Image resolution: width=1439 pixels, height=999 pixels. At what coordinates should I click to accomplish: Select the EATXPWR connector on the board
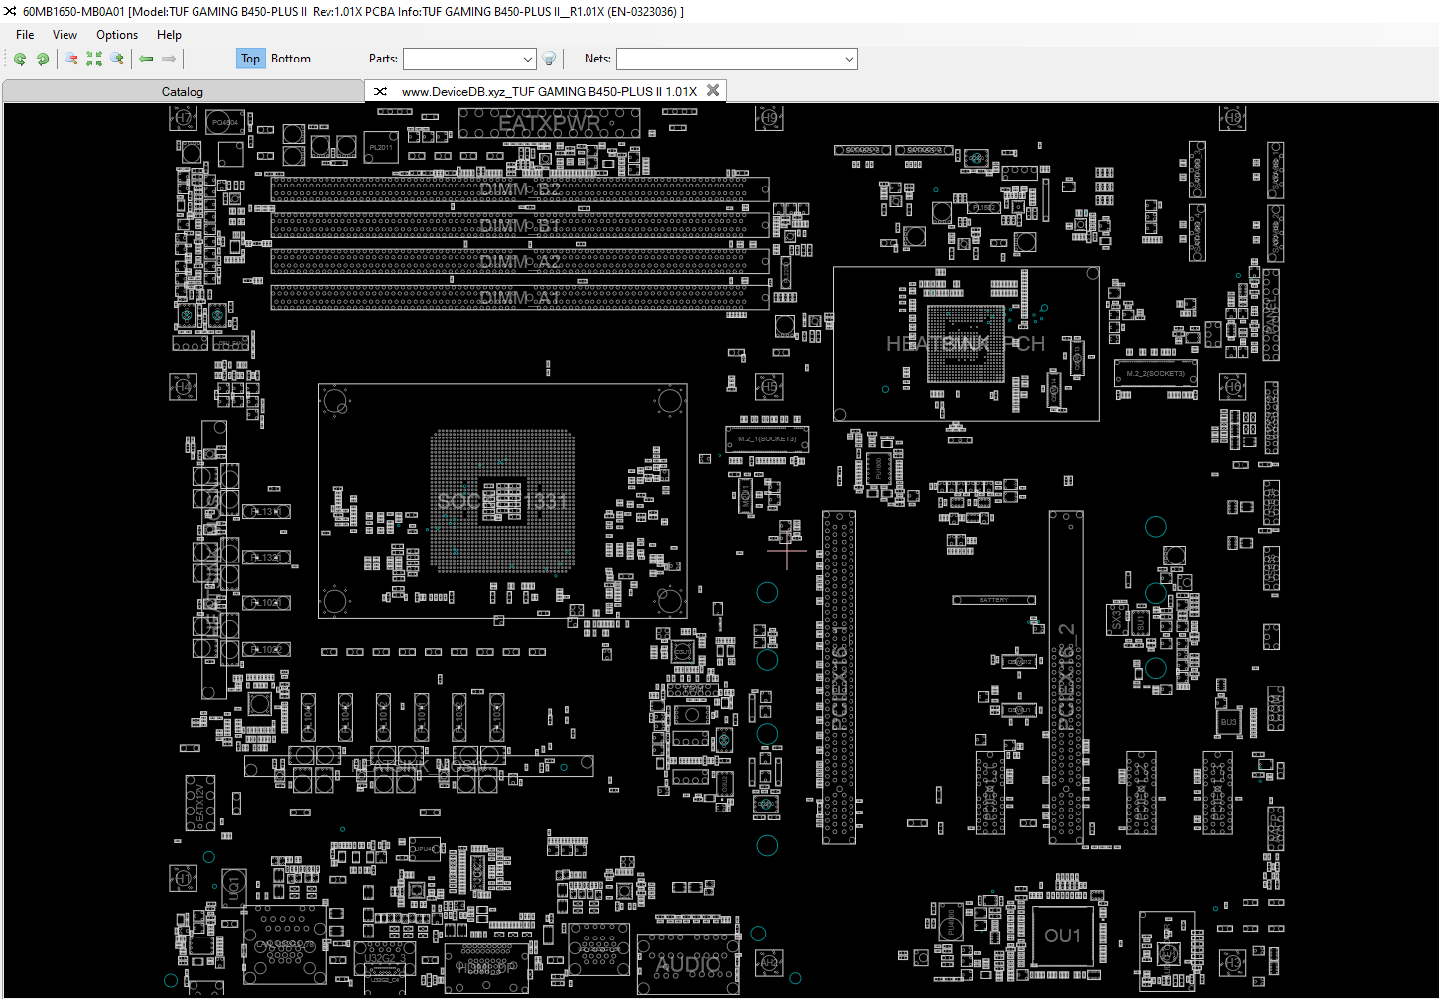(549, 123)
